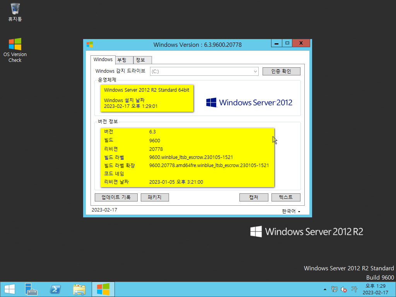Switch to the 정보 tab

[142, 60]
